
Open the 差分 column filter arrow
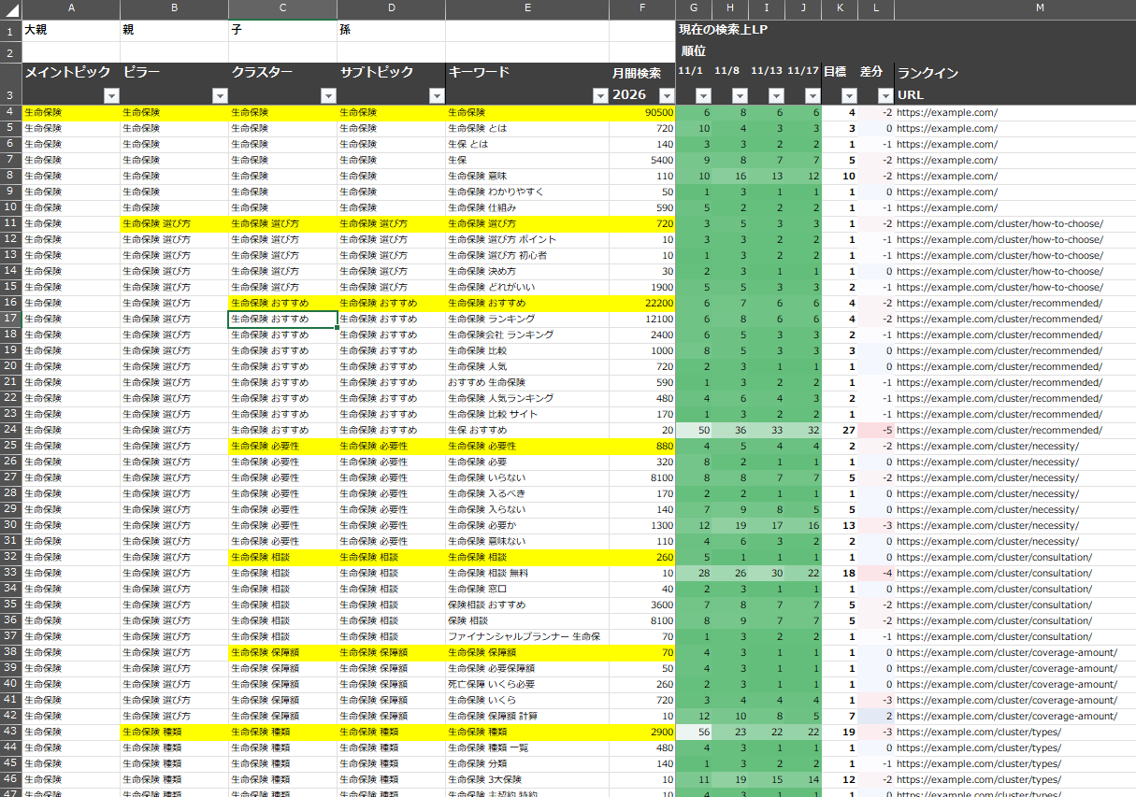click(884, 95)
